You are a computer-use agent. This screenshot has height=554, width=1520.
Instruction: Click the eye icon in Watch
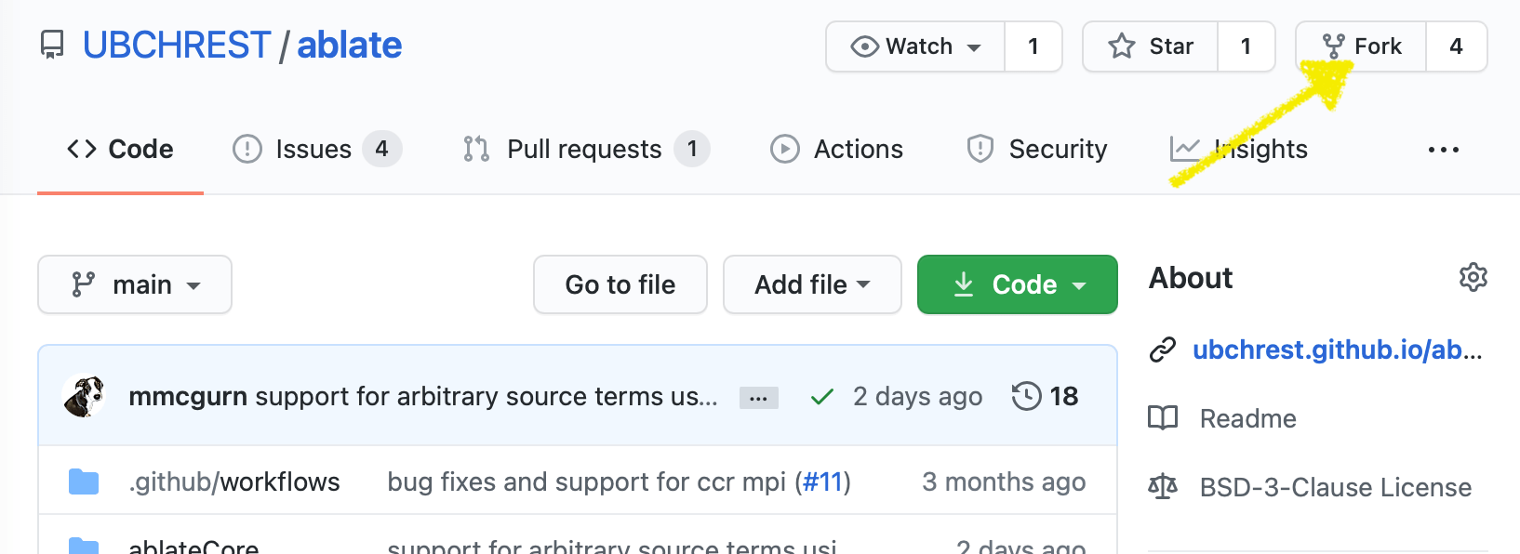click(865, 46)
